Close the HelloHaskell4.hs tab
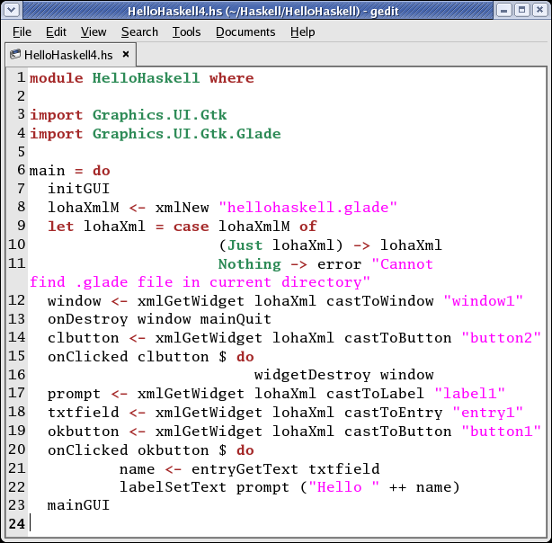 click(x=125, y=54)
